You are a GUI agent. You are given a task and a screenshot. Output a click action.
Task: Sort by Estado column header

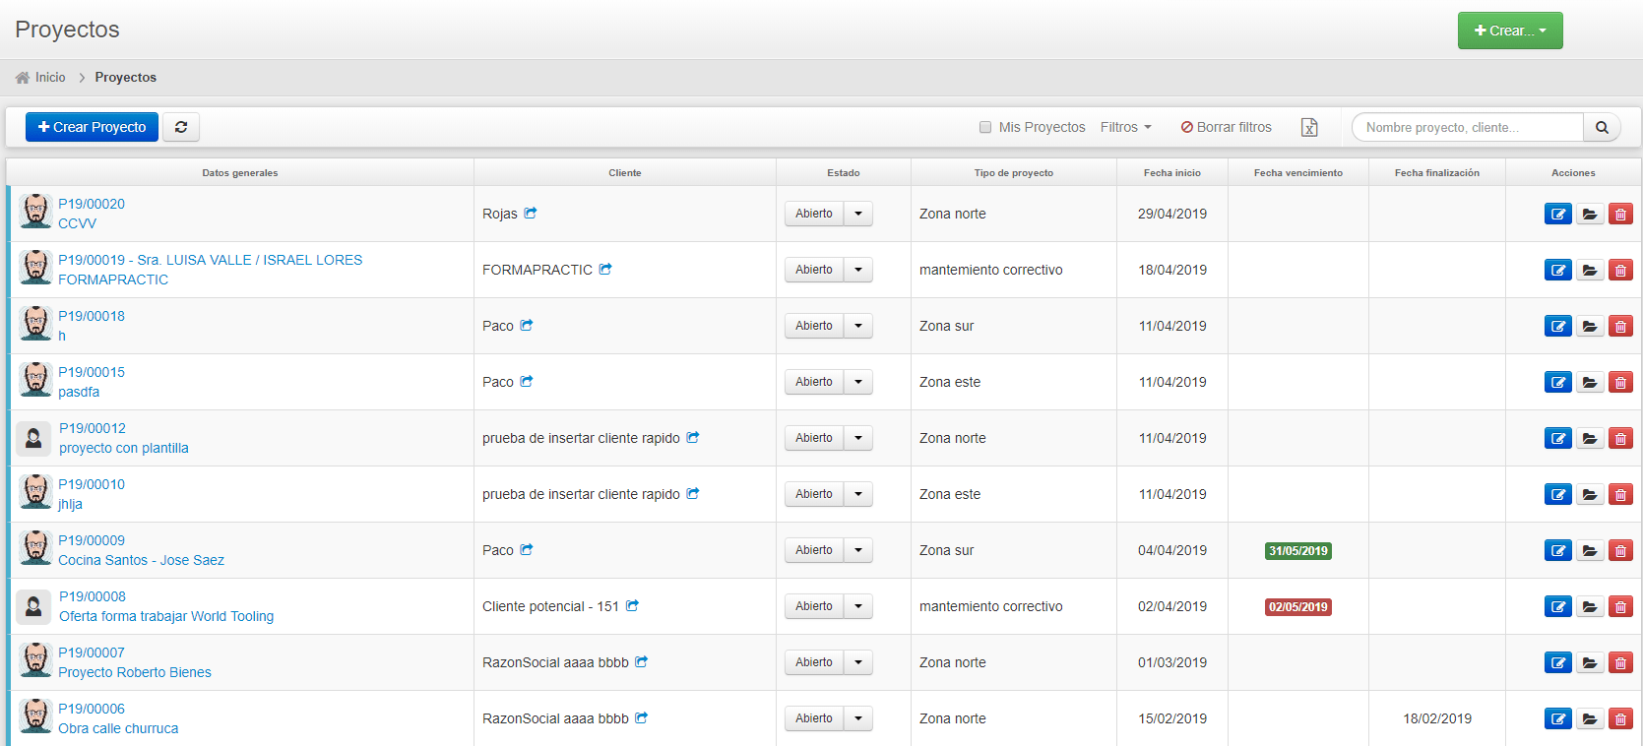point(844,172)
